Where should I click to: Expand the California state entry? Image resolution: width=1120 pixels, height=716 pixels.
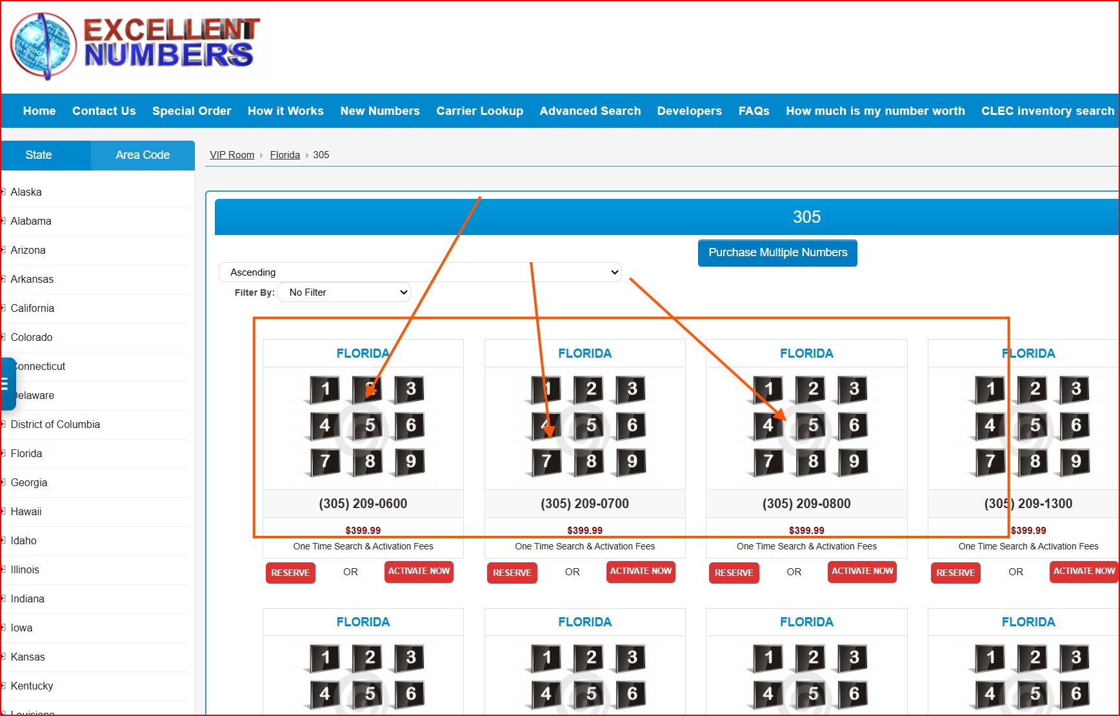tap(4, 308)
